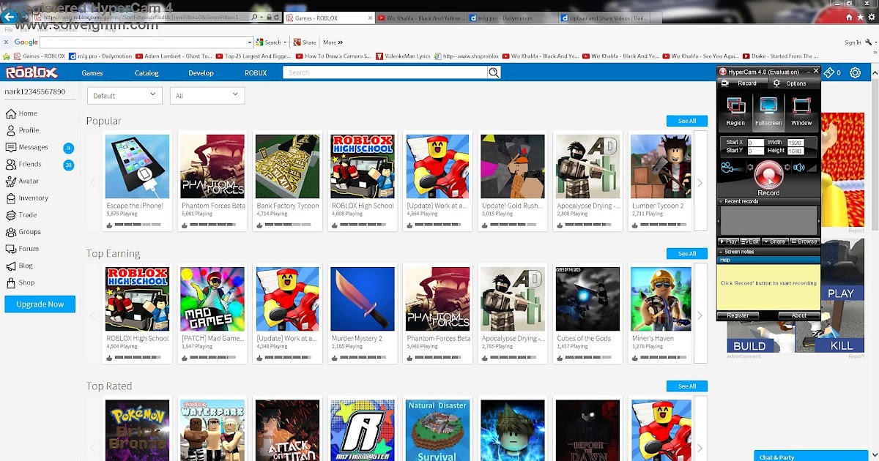Open the All genre filter dropdown
Viewport: 879px width, 461px height.
pos(207,95)
